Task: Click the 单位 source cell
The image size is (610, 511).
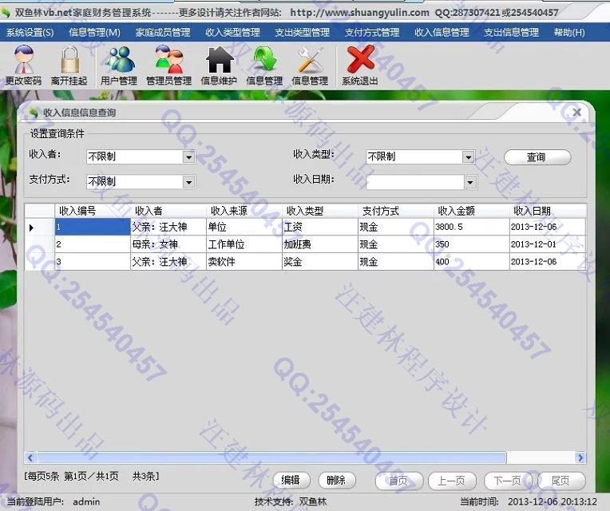Action: pos(244,227)
